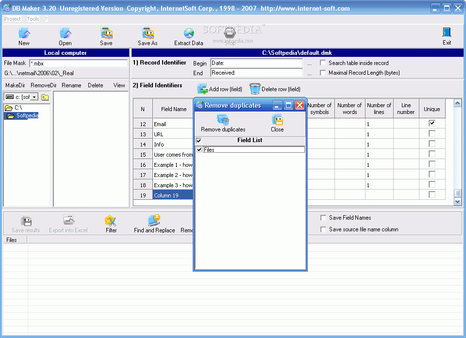Check Unique box for Column 19 row

pyautogui.click(x=432, y=194)
